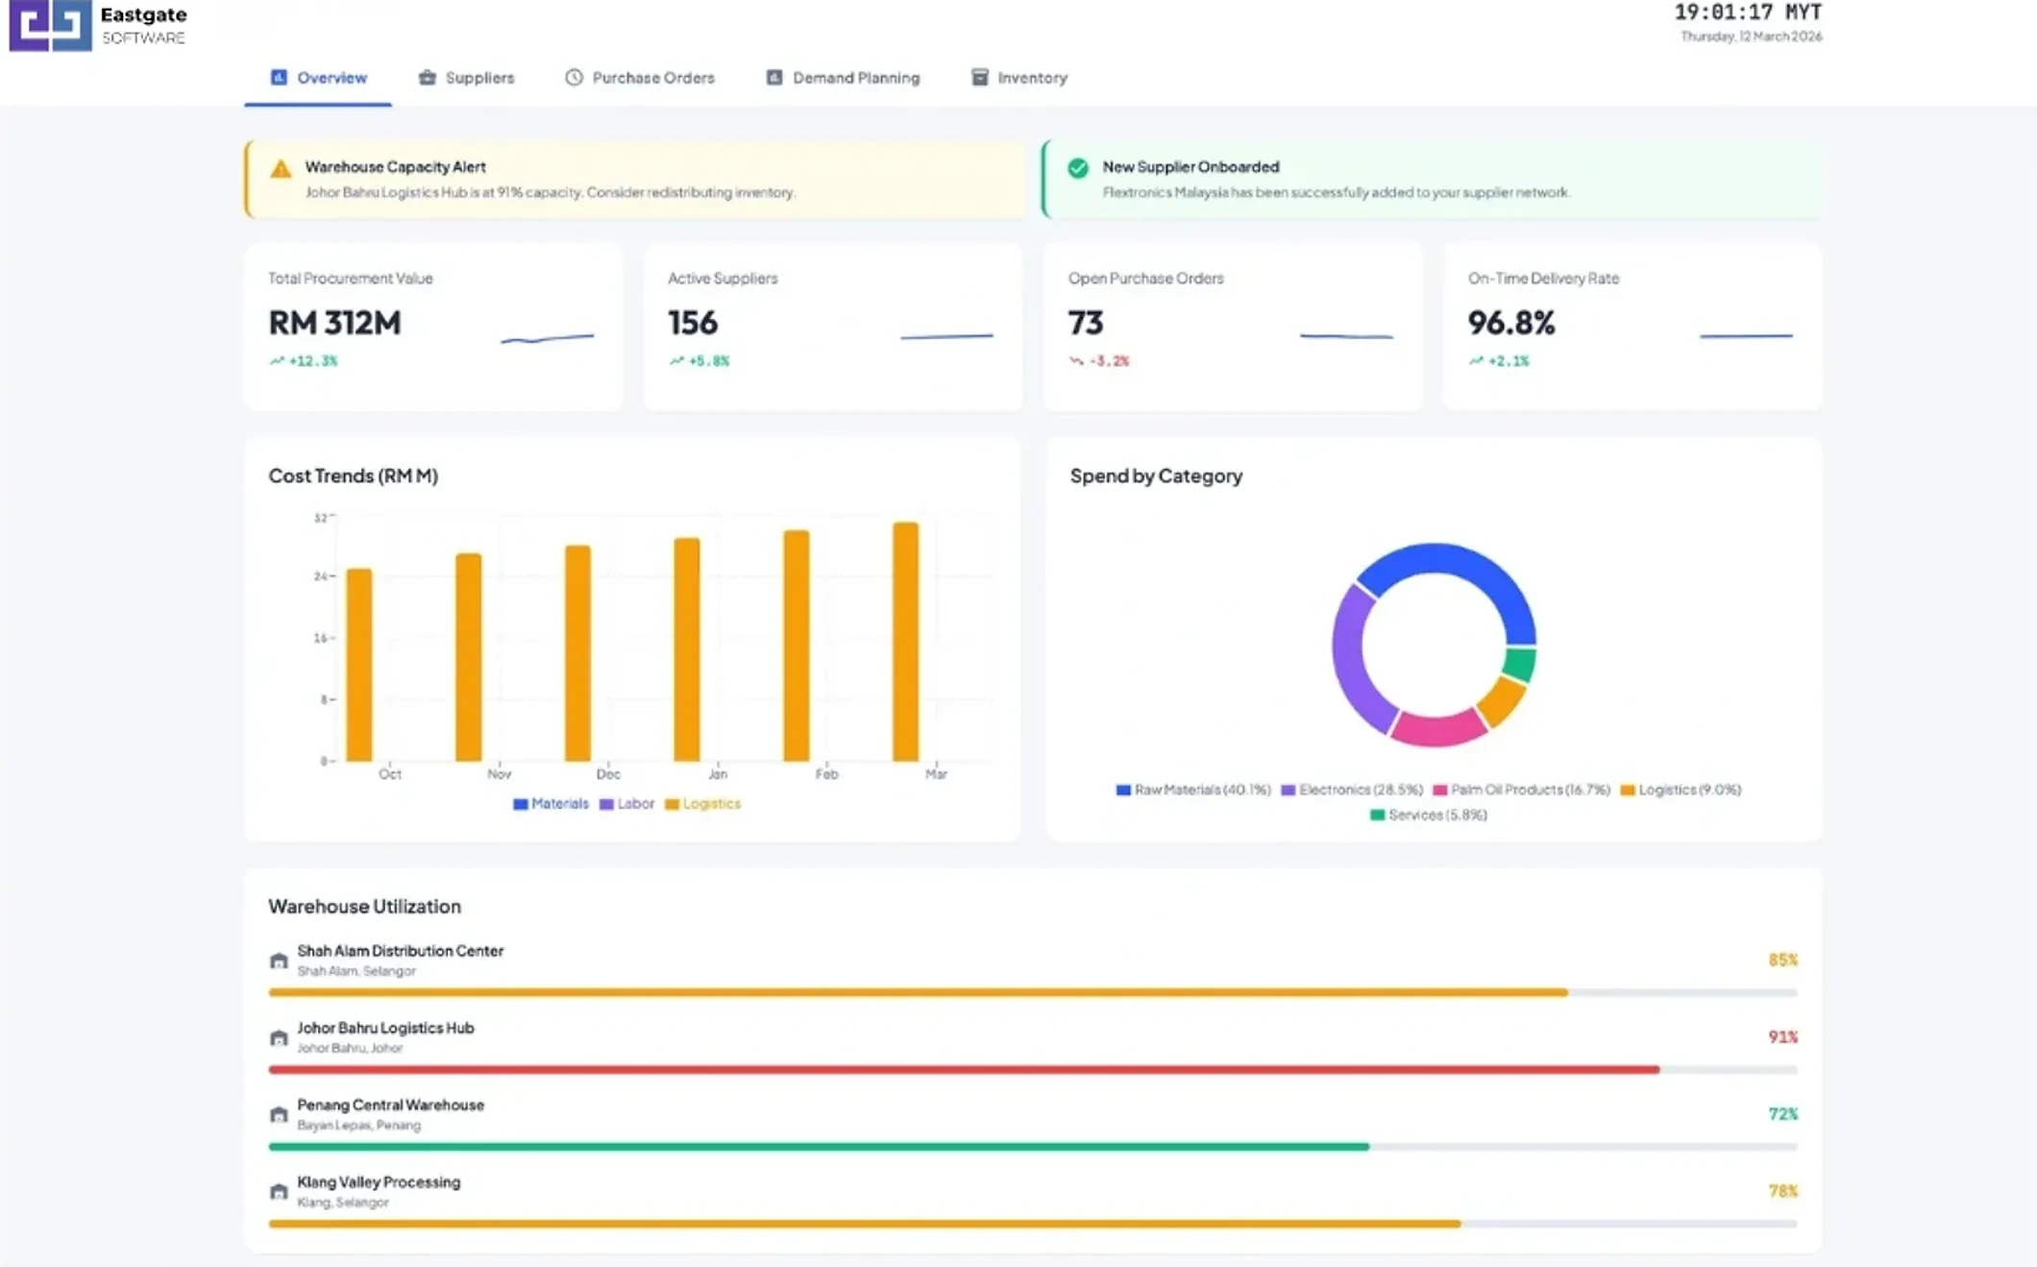Toggle Logistics (9.0%) in the spend legend
The height and width of the screenshot is (1267, 2037).
[x=1681, y=790]
